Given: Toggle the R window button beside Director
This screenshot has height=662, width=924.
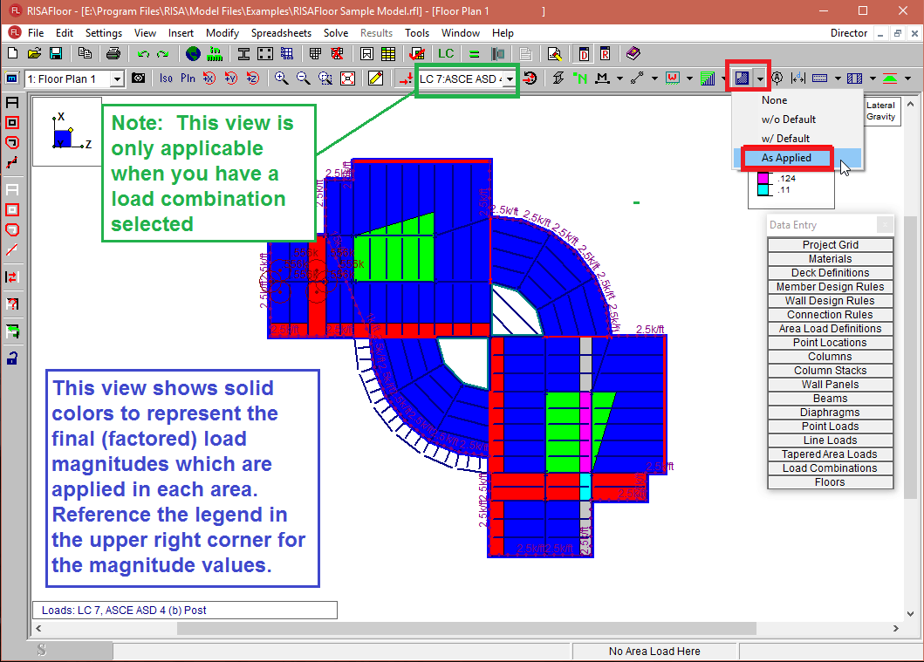Looking at the screenshot, I should [603, 54].
